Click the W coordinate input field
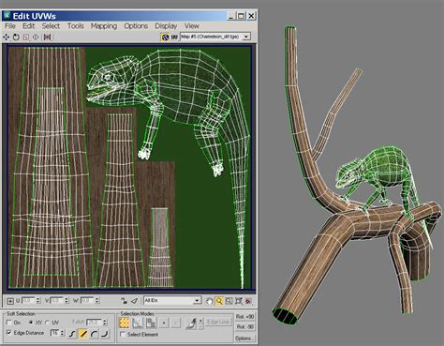Image resolution: width=444 pixels, height=346 pixels. point(87,300)
